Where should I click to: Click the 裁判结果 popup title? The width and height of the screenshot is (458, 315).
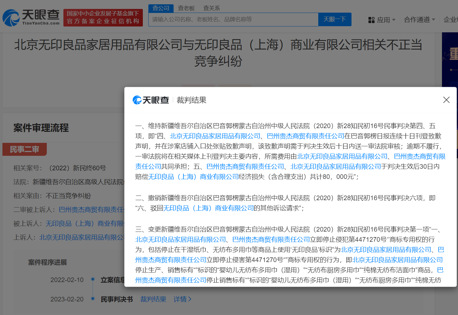click(x=191, y=100)
